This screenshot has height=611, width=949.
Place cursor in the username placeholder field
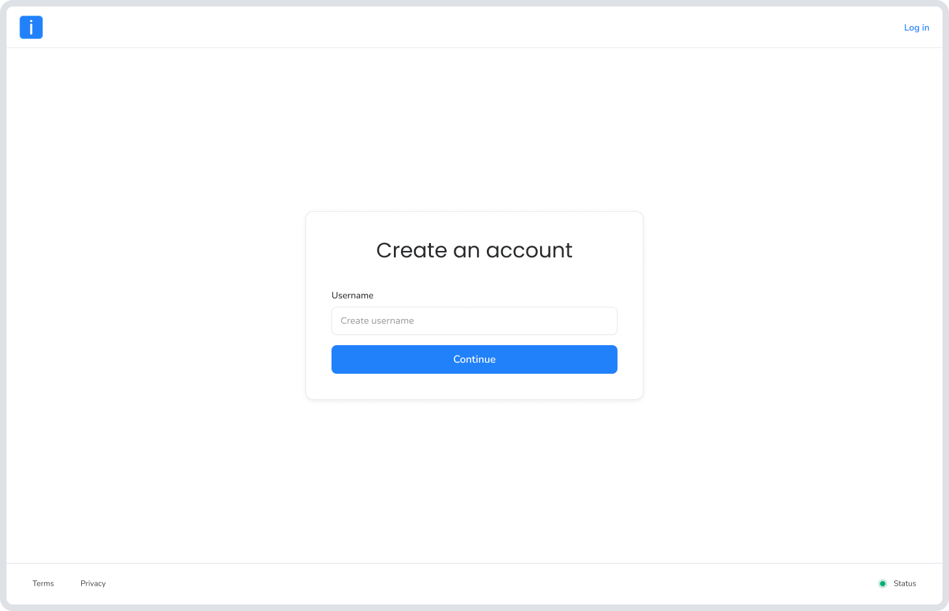click(474, 320)
